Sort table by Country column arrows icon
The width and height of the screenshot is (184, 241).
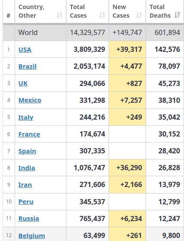59,15
